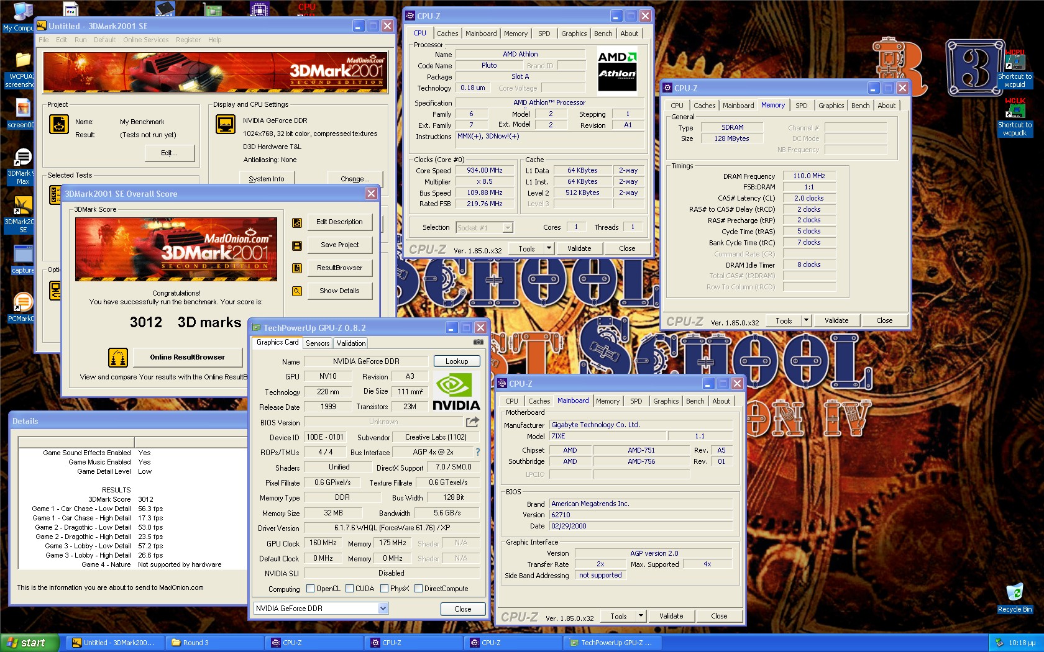Switch to Bench tab in CPU-Z Mainboard window
Image resolution: width=1044 pixels, height=652 pixels.
point(695,401)
